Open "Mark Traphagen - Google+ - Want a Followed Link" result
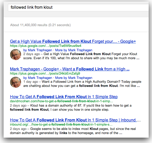This screenshot has width=152, height=143. pos(70,69)
